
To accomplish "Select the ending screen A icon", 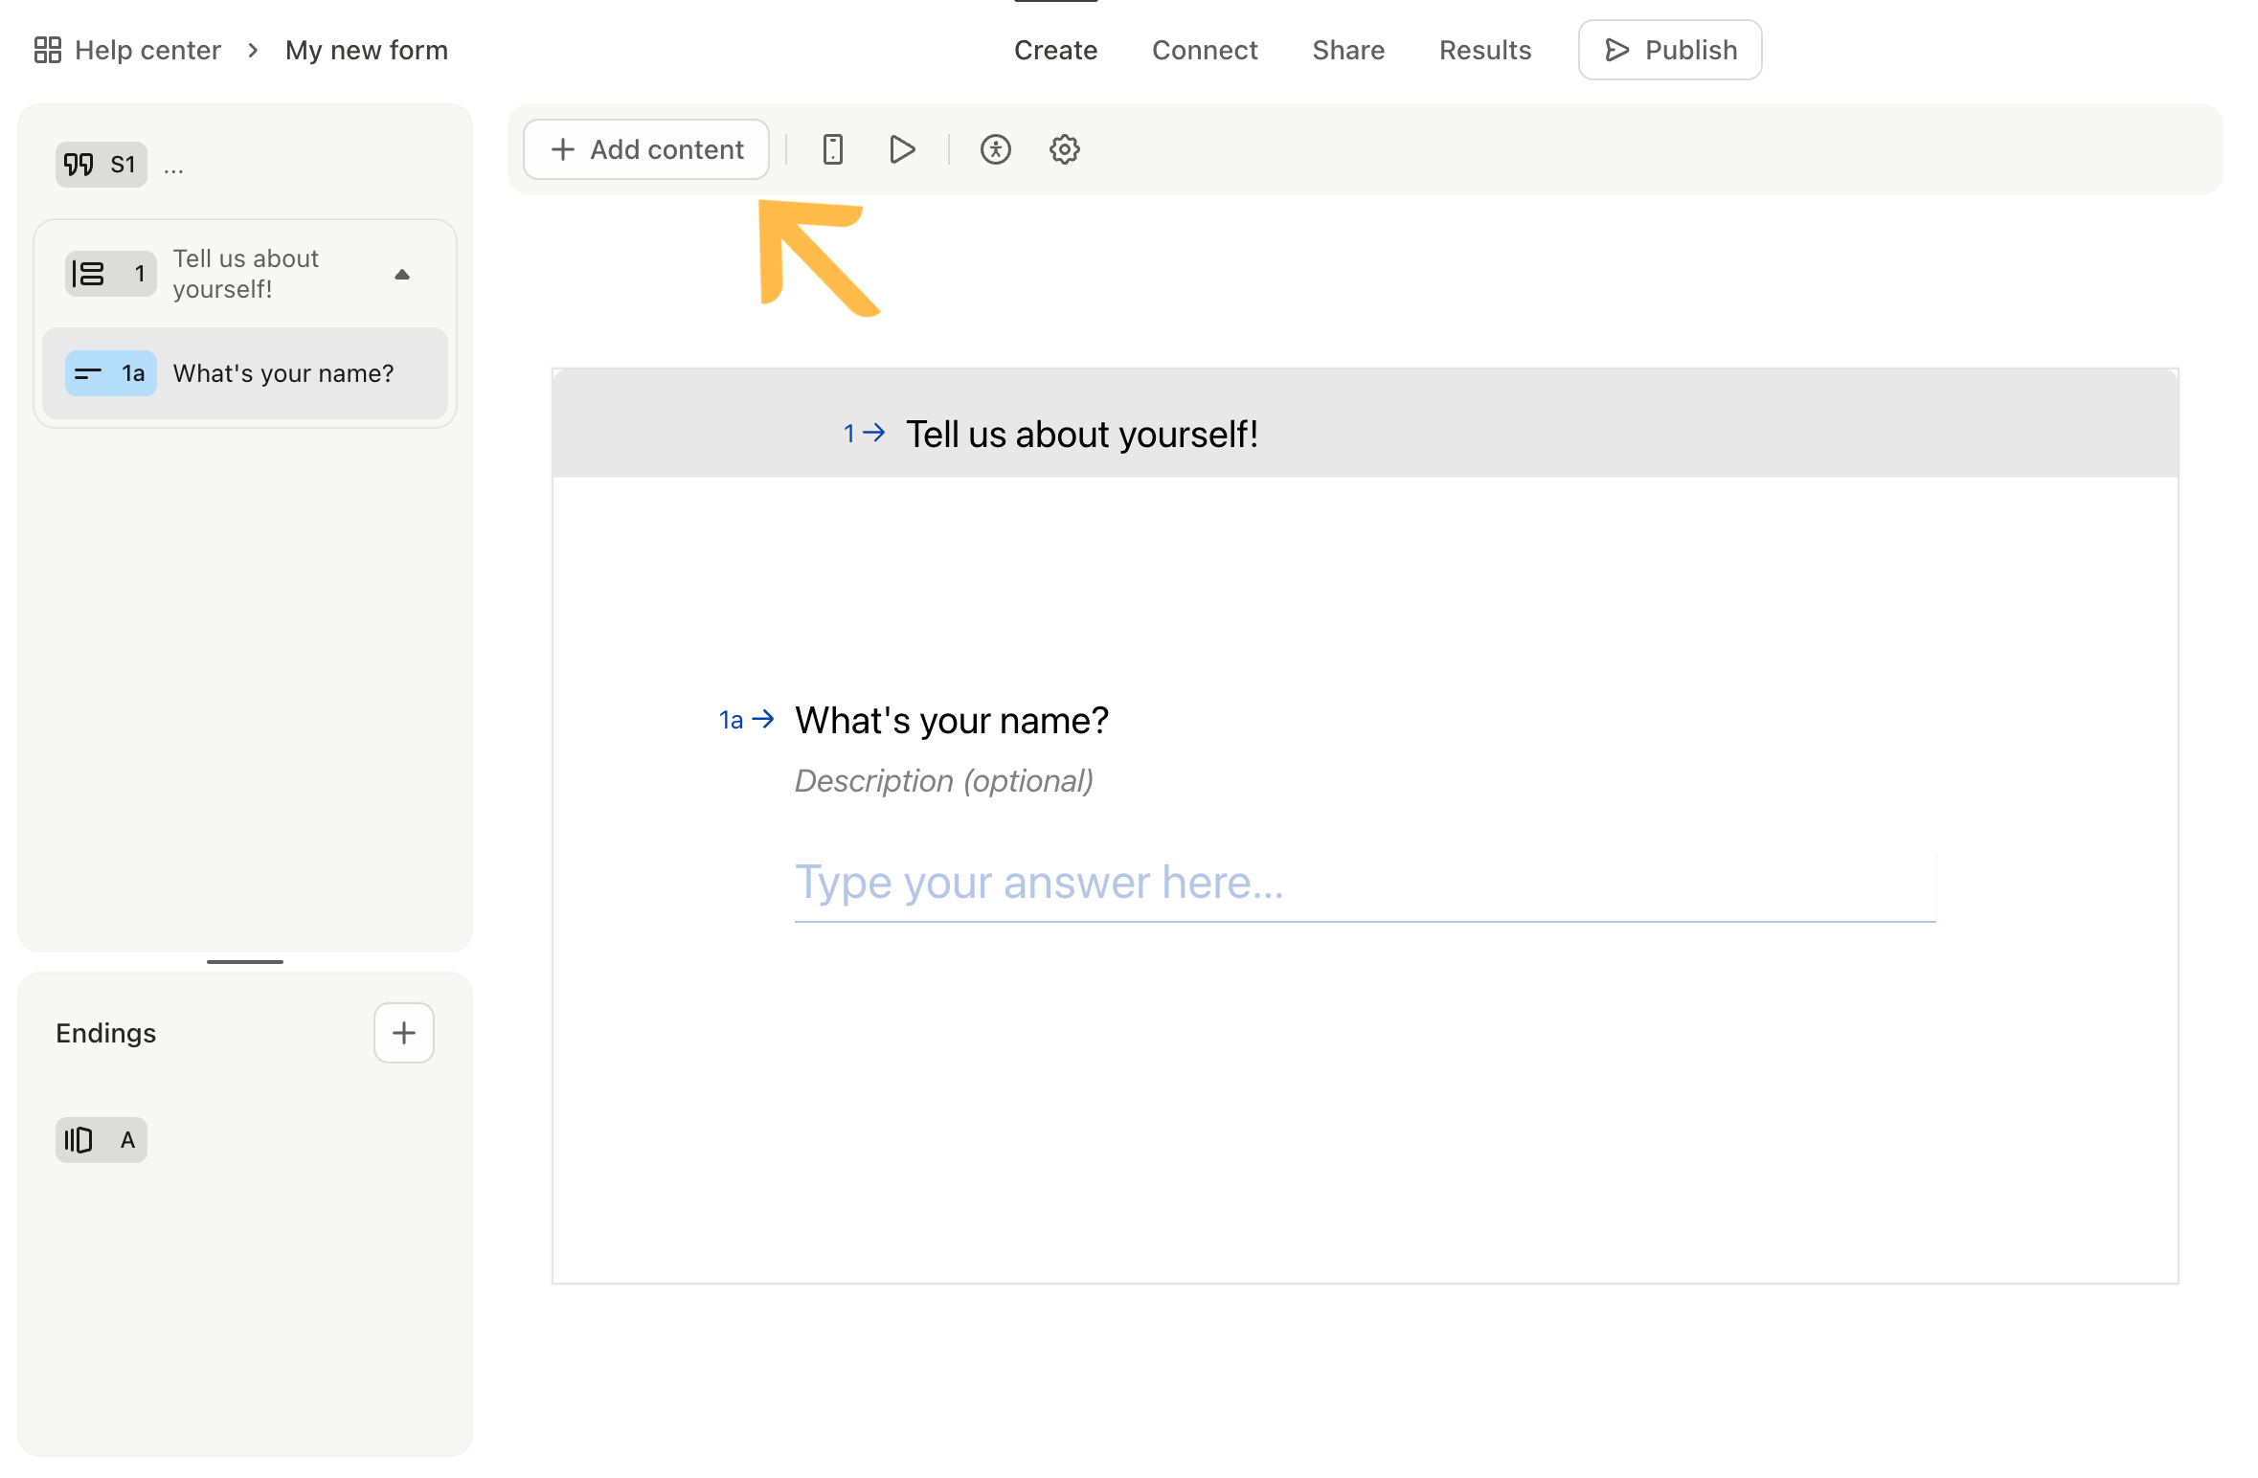I will [79, 1139].
